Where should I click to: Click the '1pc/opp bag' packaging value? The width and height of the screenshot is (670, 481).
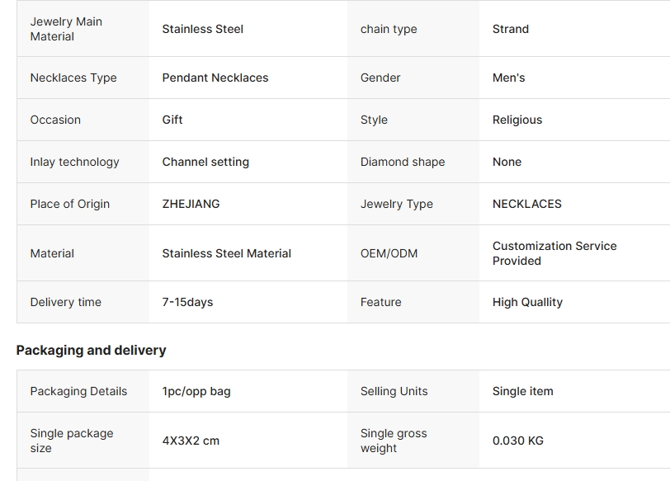coord(196,391)
